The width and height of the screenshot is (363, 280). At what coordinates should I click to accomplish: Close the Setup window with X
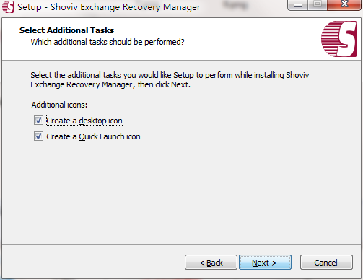(x=344, y=5)
